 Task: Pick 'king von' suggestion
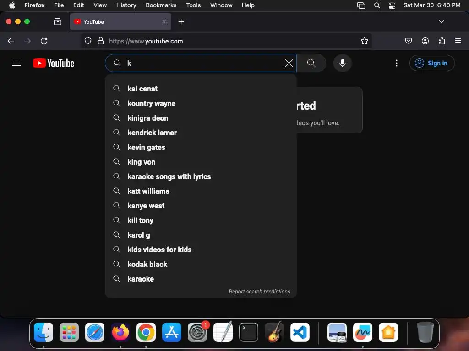(201, 162)
